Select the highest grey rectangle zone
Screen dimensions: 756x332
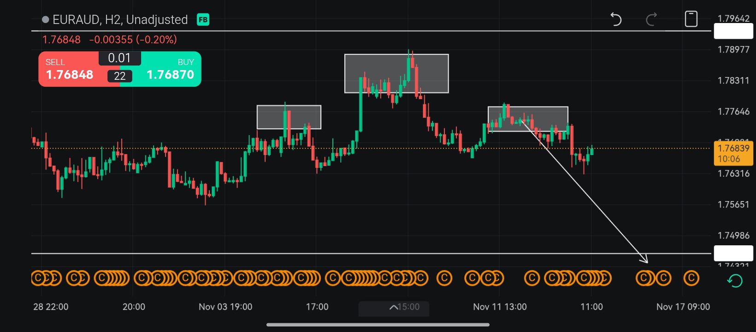click(x=396, y=73)
